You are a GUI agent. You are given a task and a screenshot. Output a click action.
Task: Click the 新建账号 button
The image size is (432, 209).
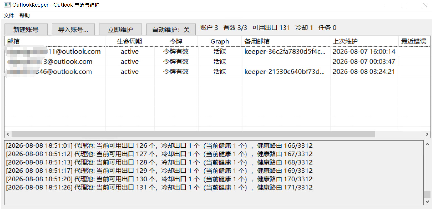tap(26, 30)
